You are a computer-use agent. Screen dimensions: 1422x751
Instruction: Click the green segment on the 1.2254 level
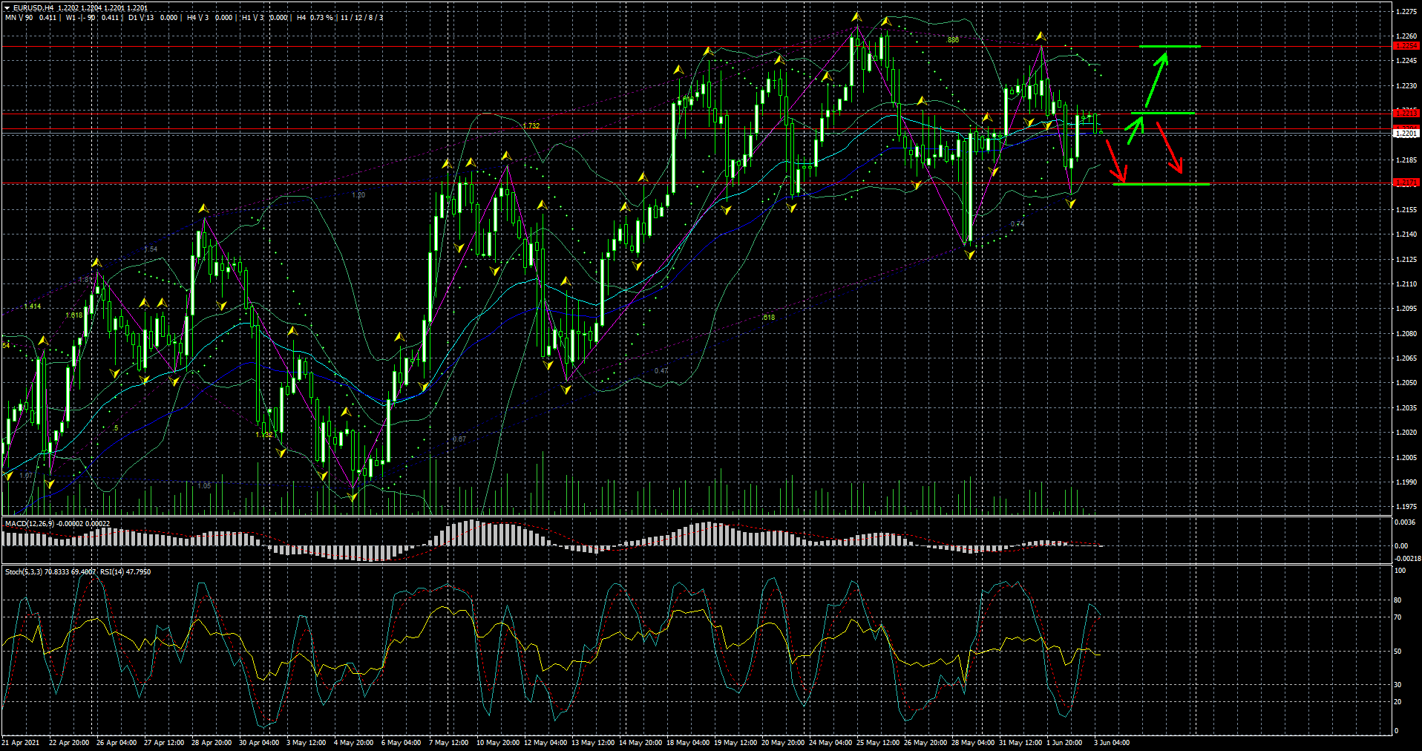[1169, 47]
